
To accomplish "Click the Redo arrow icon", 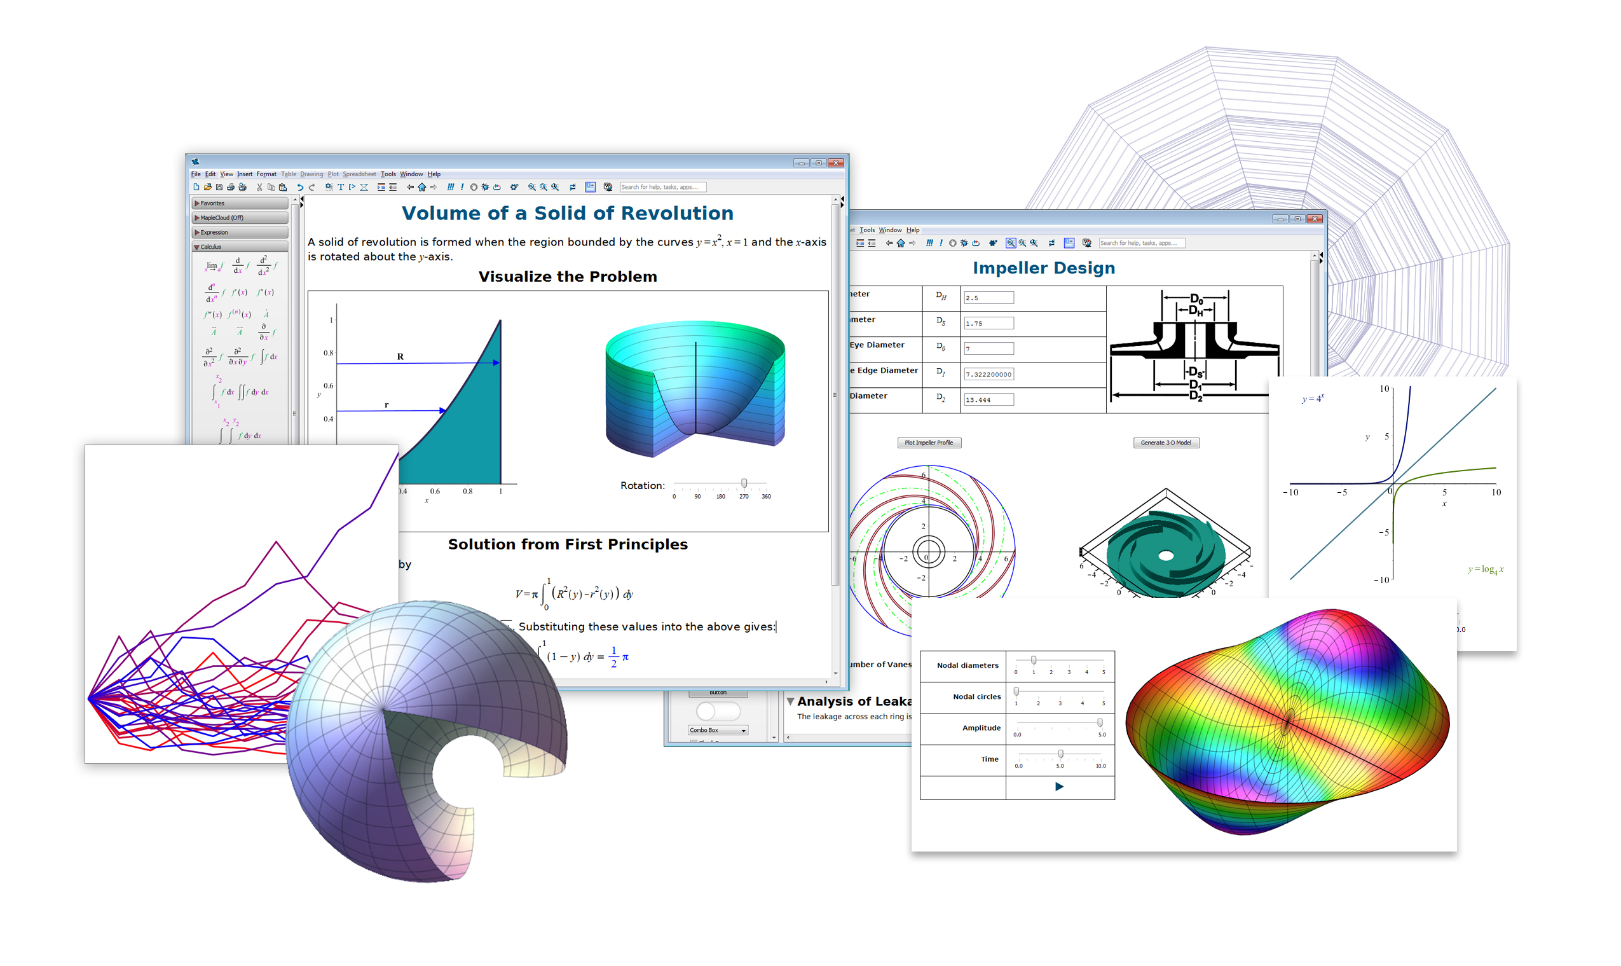I will coord(312,187).
